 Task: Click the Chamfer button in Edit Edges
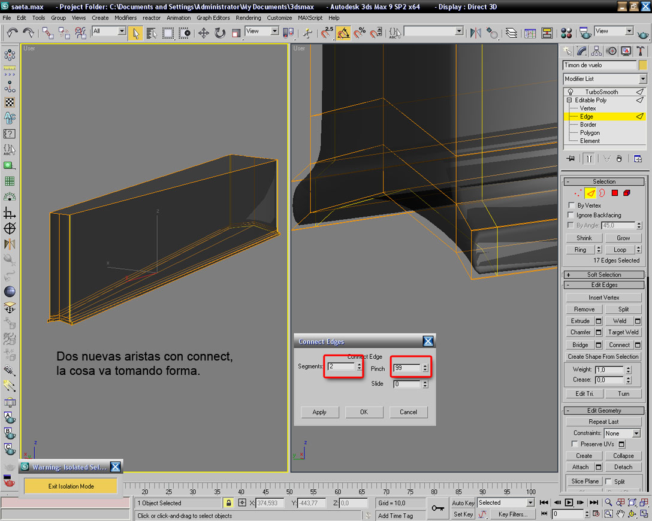click(581, 332)
